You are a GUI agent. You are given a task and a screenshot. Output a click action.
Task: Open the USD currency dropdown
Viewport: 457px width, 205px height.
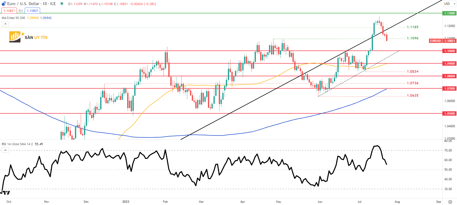click(x=450, y=4)
